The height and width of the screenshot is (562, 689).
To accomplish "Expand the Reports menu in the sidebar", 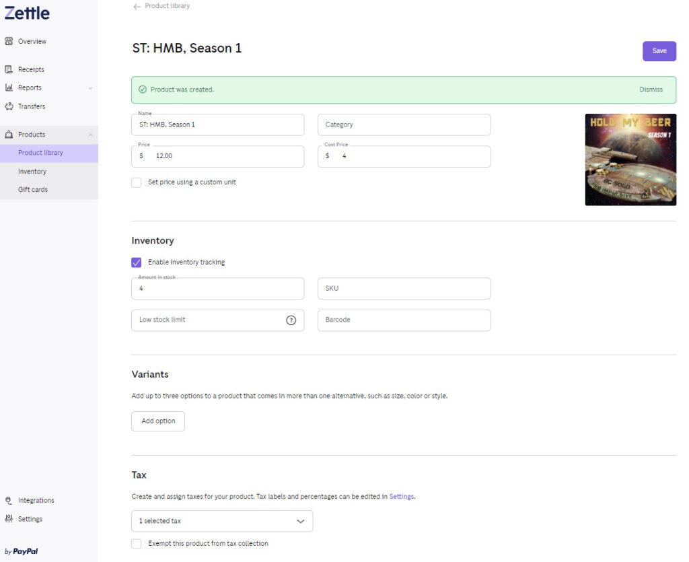I will point(92,87).
